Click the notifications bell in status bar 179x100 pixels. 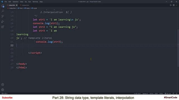coord(176,94)
